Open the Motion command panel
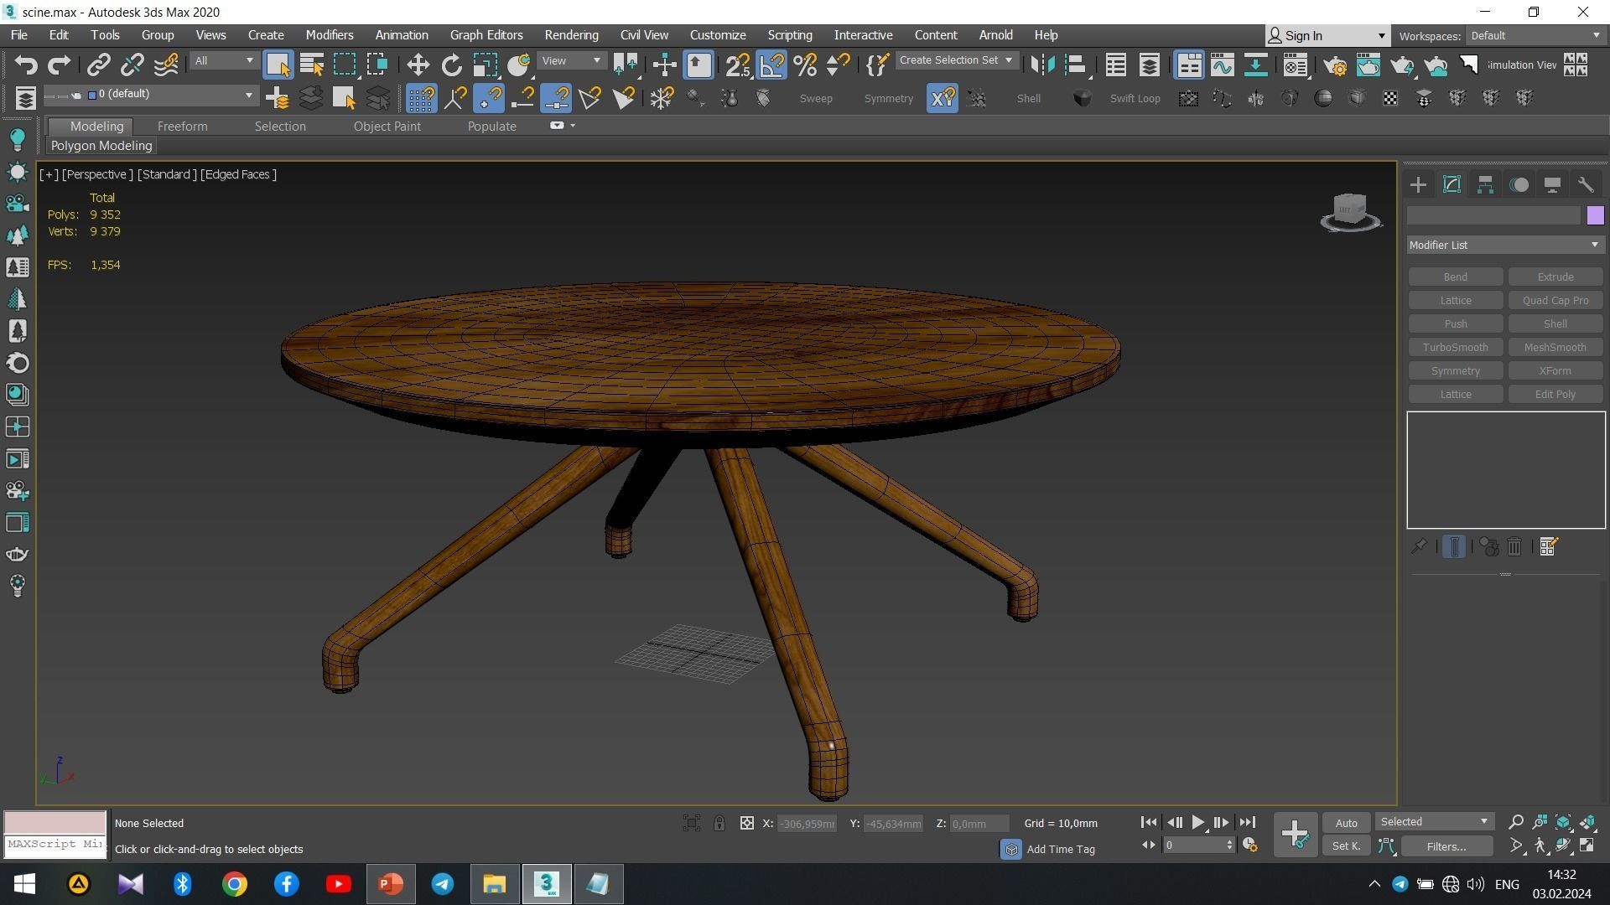Viewport: 1610px width, 905px height. (x=1519, y=185)
